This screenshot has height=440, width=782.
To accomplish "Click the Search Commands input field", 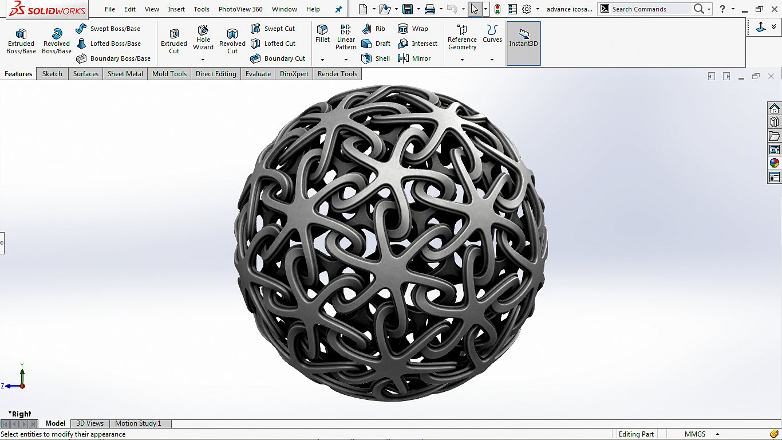I will (650, 9).
